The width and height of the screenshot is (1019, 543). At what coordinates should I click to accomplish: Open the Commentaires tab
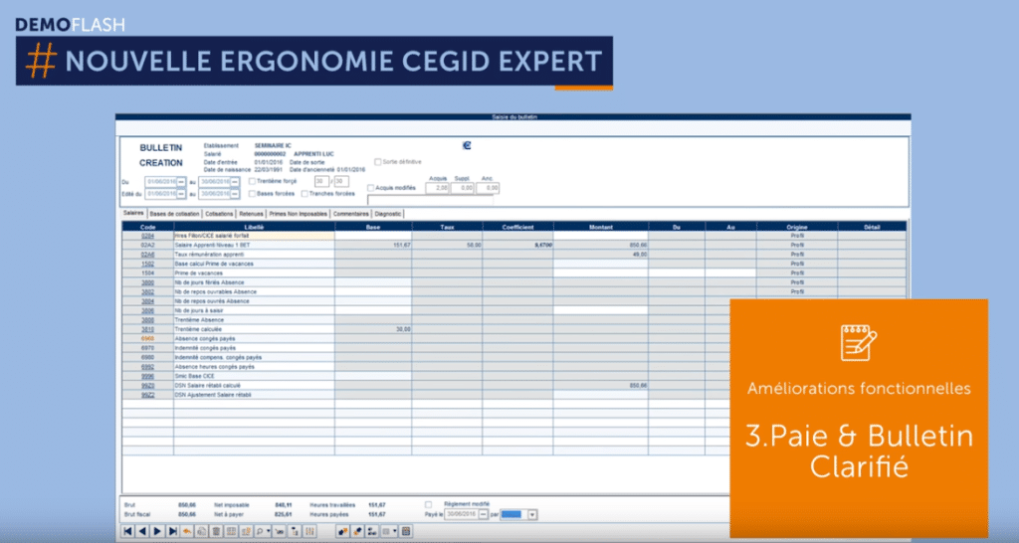(351, 214)
